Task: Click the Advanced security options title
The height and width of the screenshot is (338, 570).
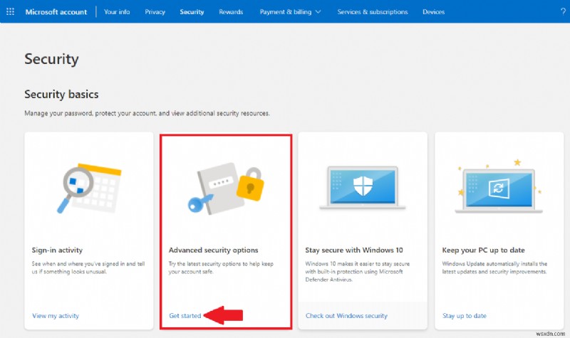Action: [213, 250]
